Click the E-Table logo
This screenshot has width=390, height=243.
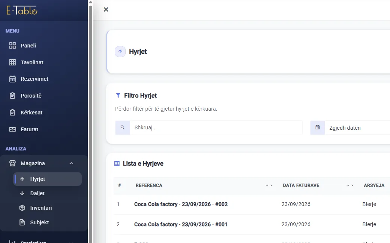[22, 10]
